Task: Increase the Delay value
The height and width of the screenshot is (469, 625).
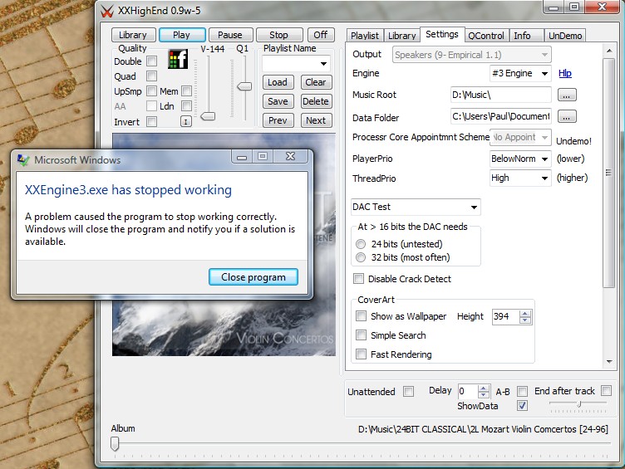Action: 484,388
